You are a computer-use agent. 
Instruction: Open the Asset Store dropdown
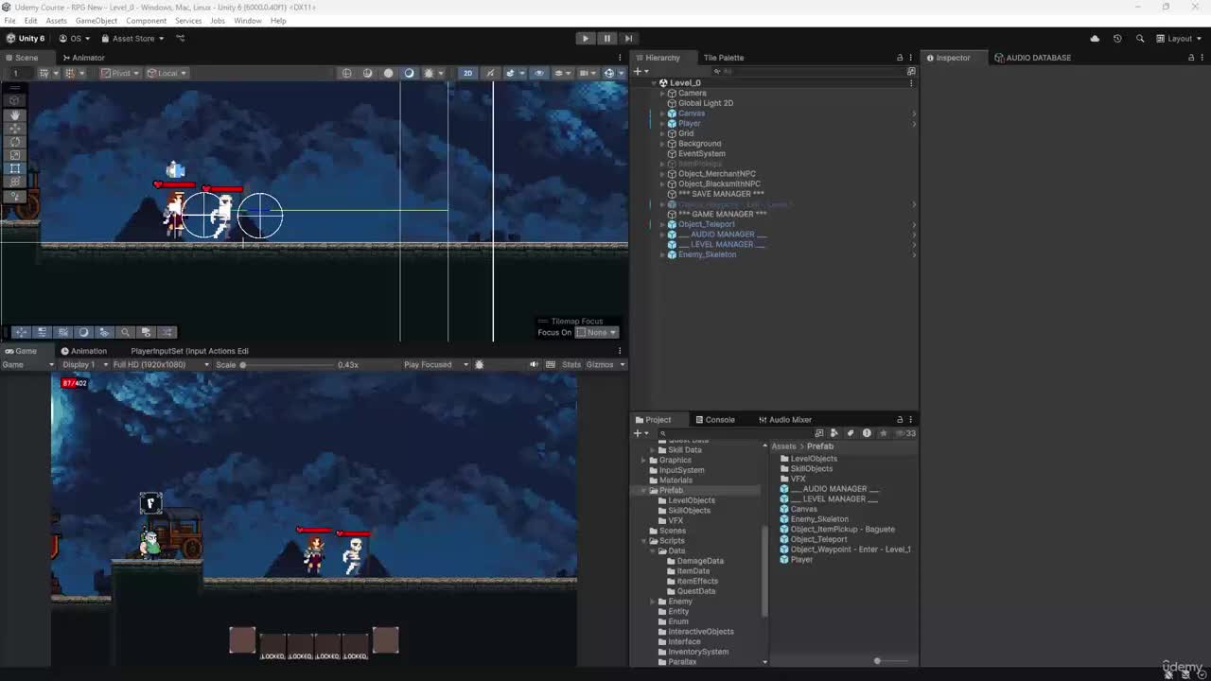click(132, 39)
